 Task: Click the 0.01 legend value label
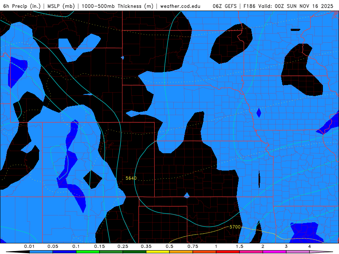(x=29, y=246)
